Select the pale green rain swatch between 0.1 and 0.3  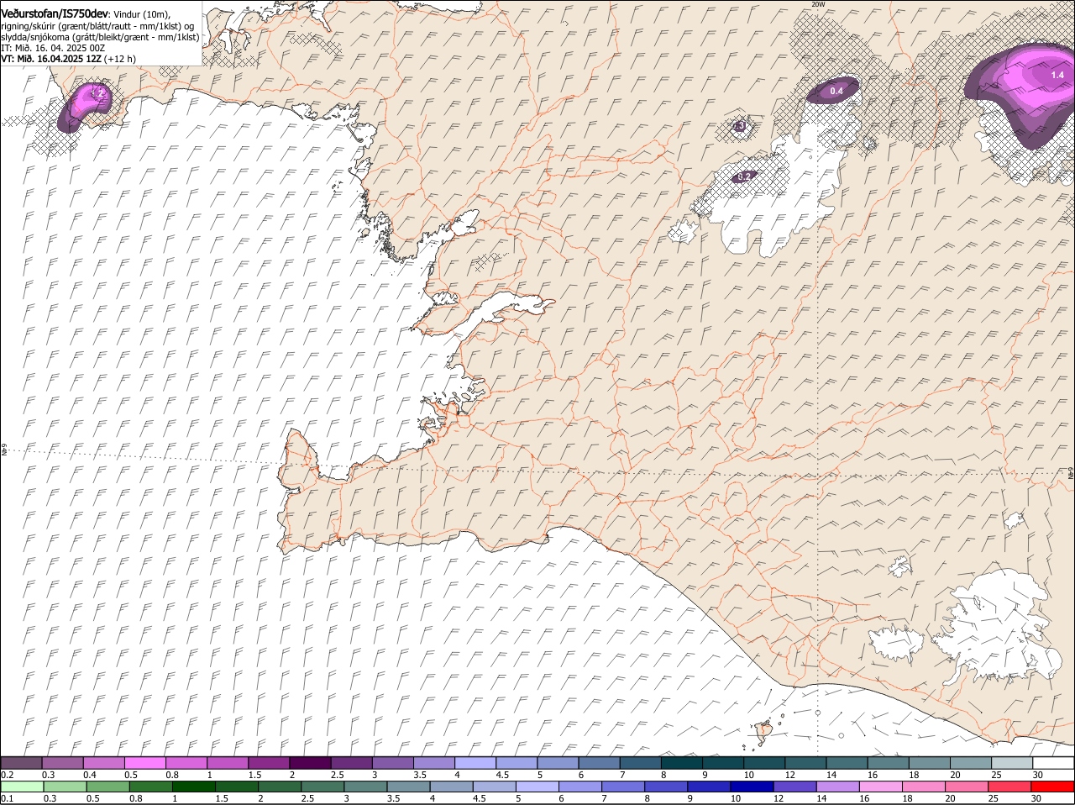21,787
